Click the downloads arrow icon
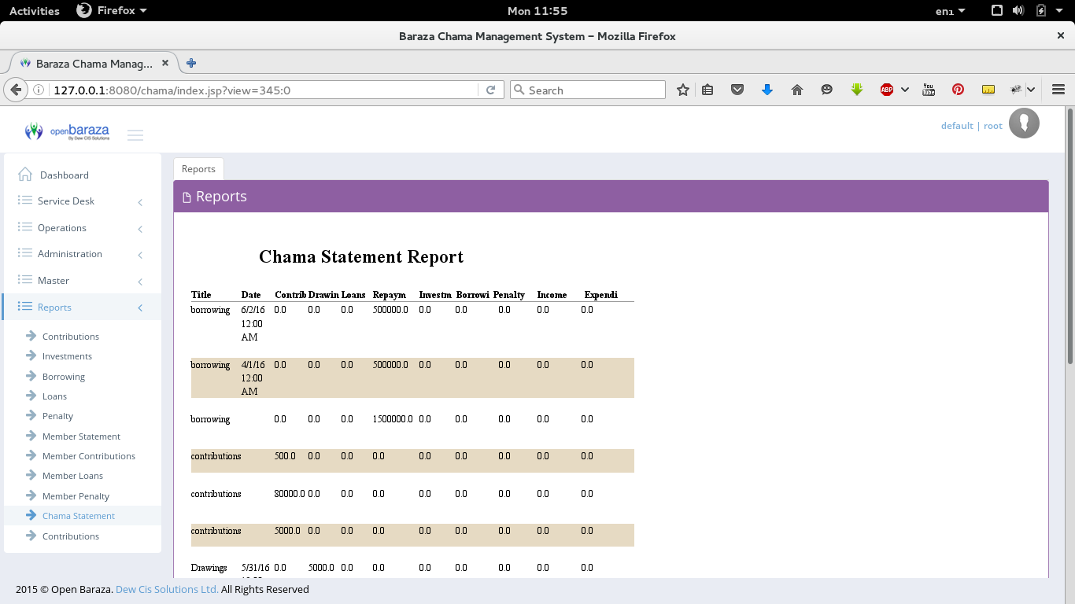 767,90
